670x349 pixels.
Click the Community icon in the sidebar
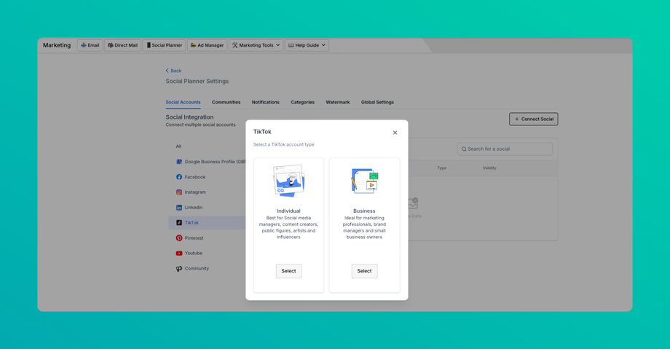pos(179,269)
